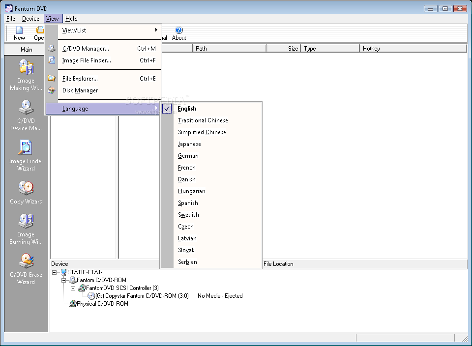The width and height of the screenshot is (472, 346).
Task: Switch language to Latvian
Action: tap(211, 238)
